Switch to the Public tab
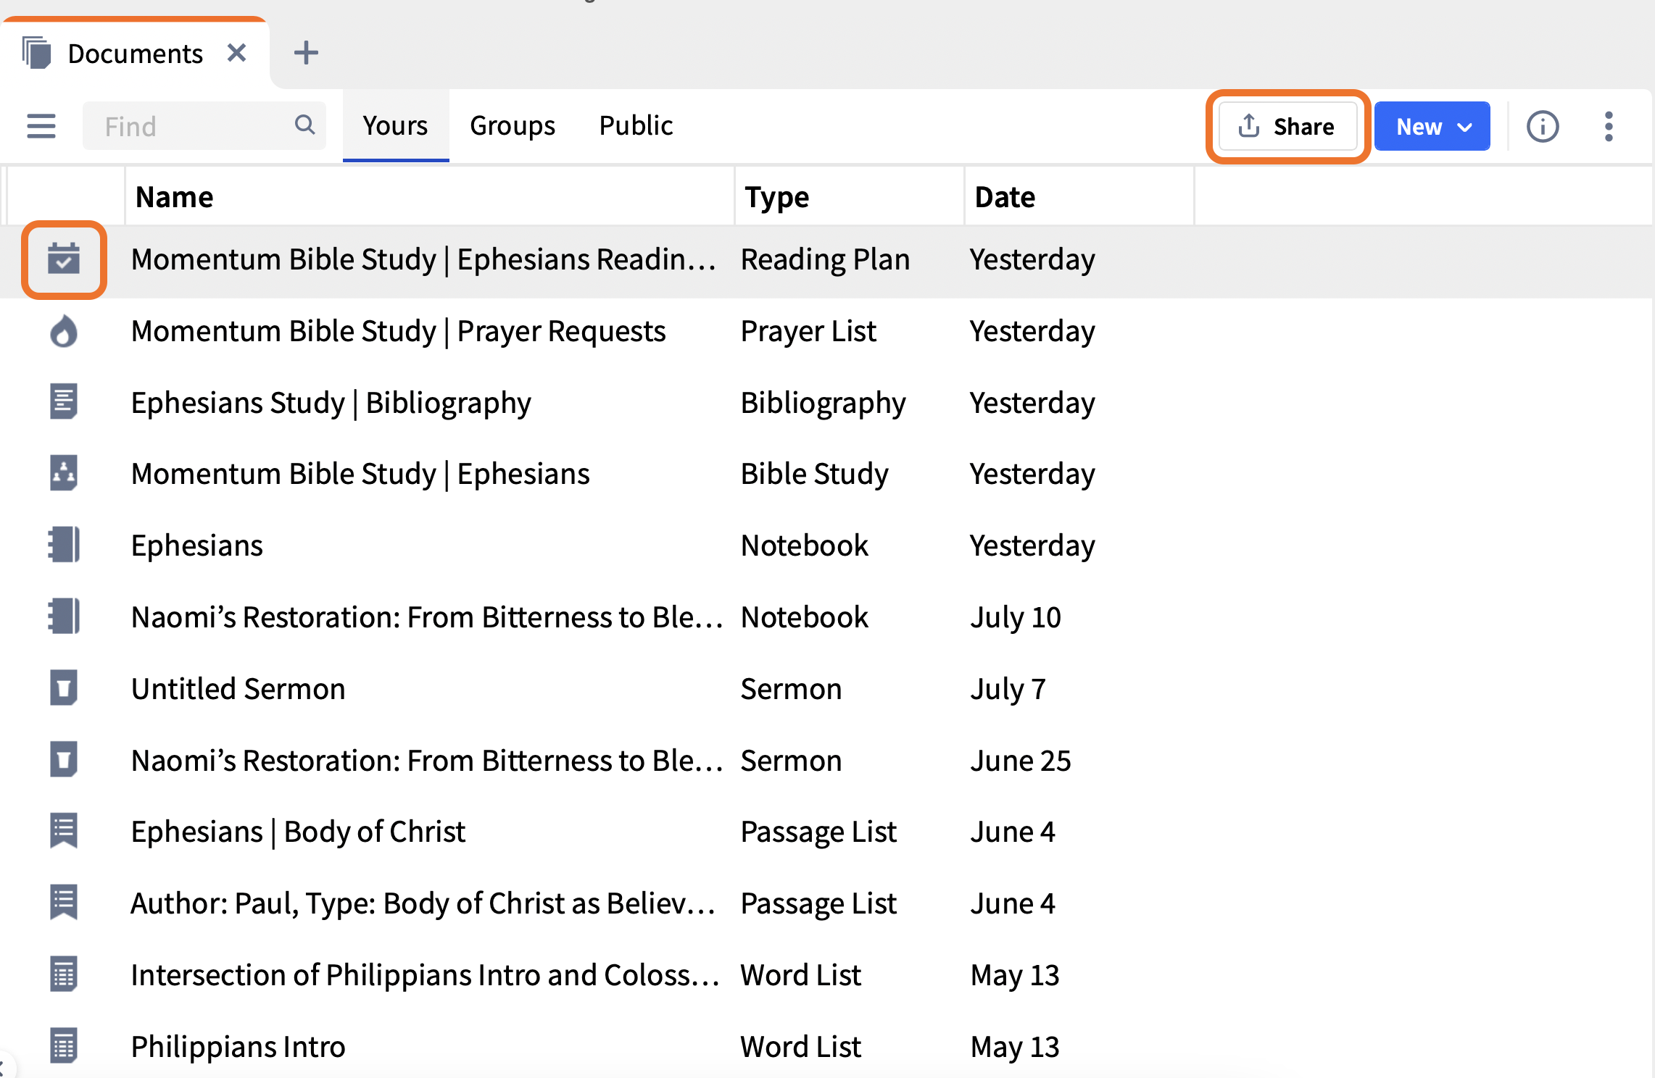The height and width of the screenshot is (1078, 1655). (x=636, y=126)
